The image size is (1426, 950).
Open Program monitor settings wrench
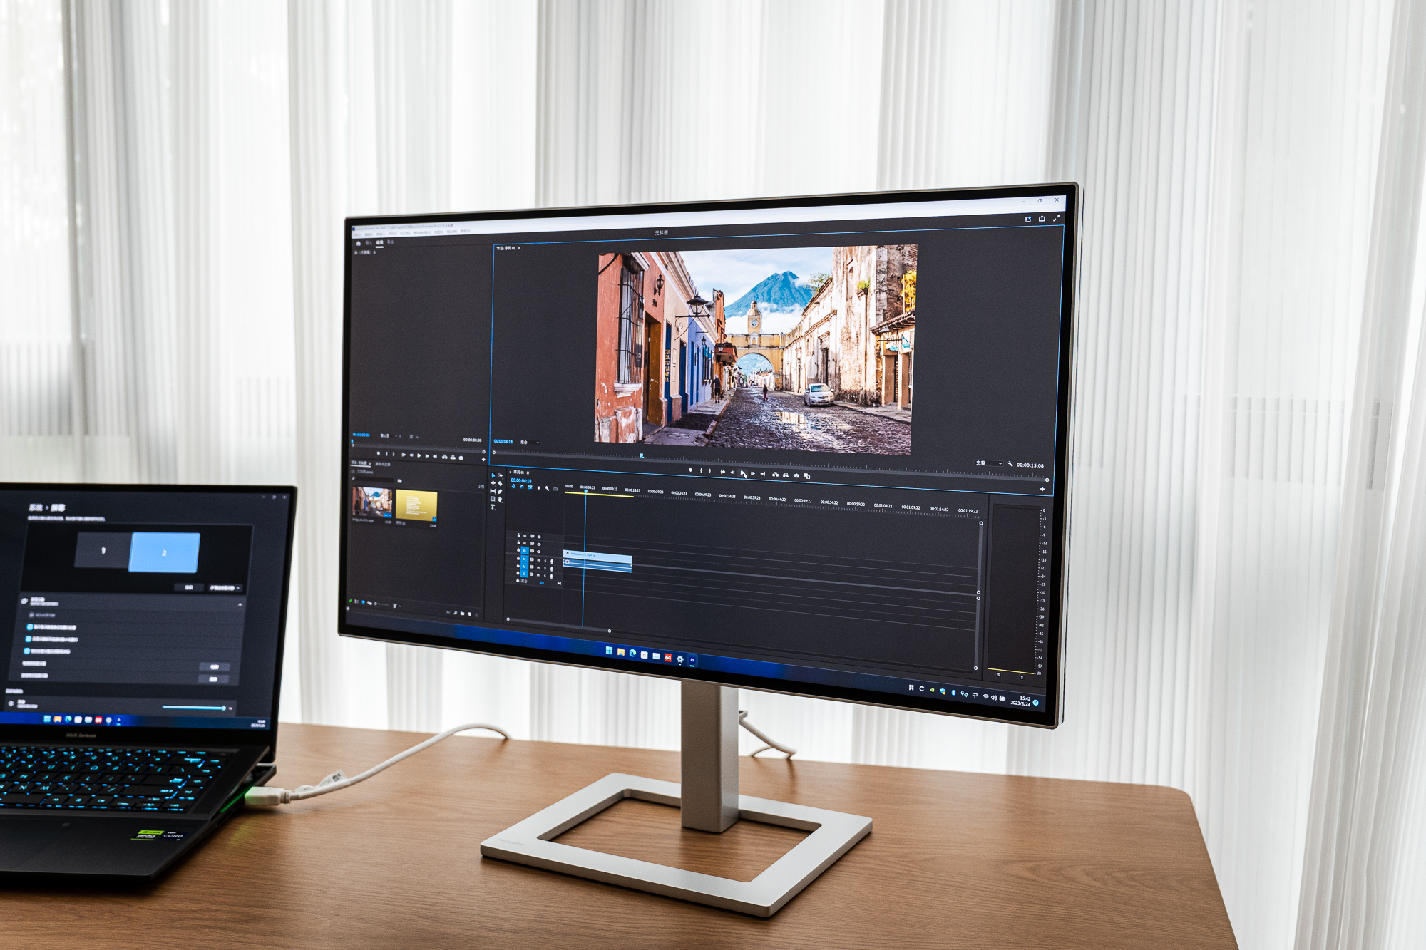tap(1010, 464)
